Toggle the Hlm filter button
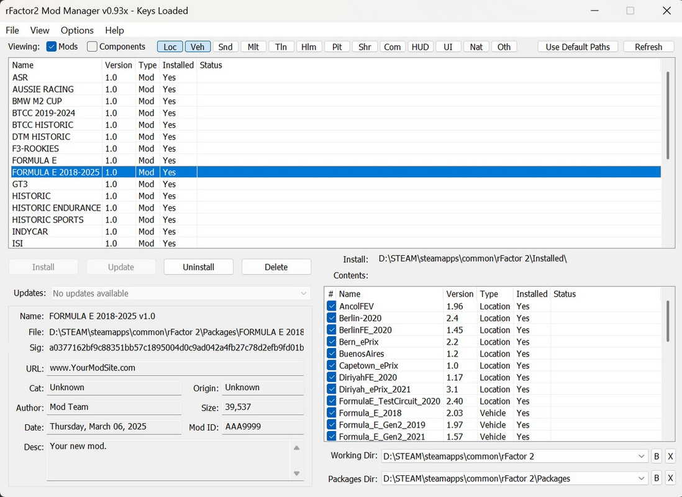This screenshot has height=497, width=682. tap(309, 47)
